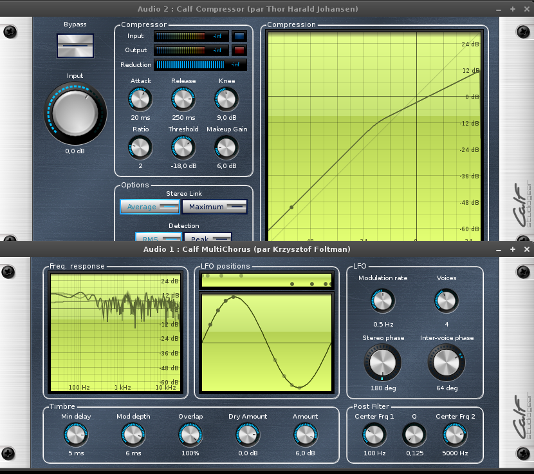The height and width of the screenshot is (474, 534).
Task: Click the Ratio knob
Action: (x=140, y=147)
